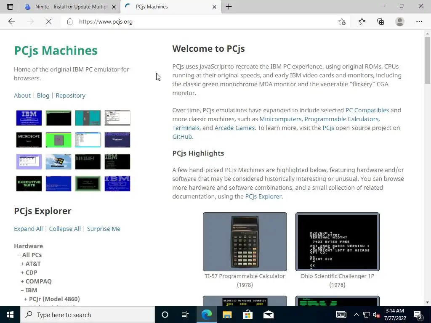Select the PCjs Machines tab

pos(170,7)
